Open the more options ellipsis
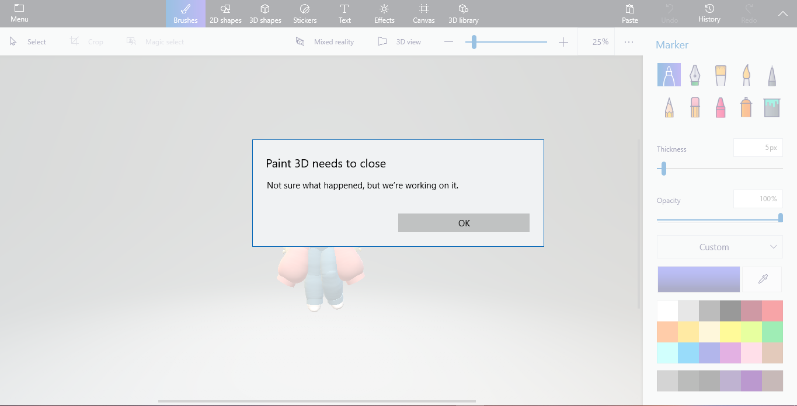The height and width of the screenshot is (406, 797). (629, 42)
